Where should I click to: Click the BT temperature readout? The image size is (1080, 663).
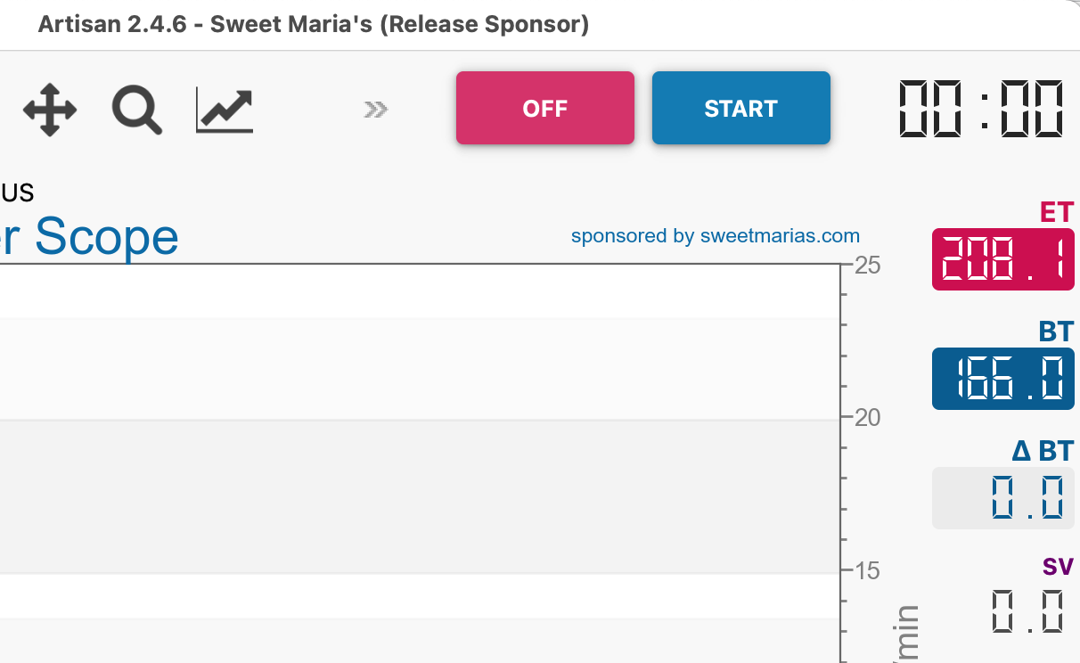(1002, 379)
